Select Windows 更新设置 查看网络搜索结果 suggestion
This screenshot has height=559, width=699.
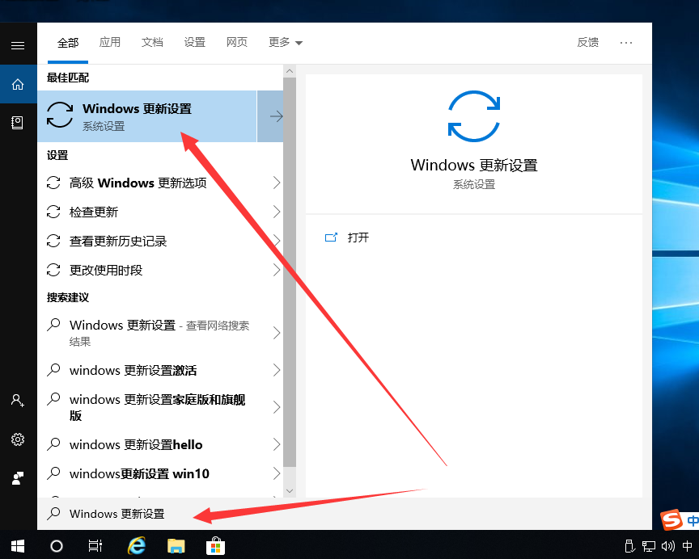click(160, 333)
